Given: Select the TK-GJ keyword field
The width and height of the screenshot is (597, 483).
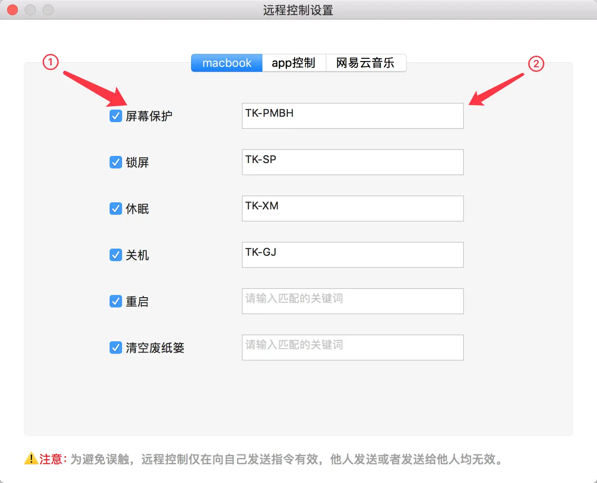Looking at the screenshot, I should pyautogui.click(x=353, y=255).
